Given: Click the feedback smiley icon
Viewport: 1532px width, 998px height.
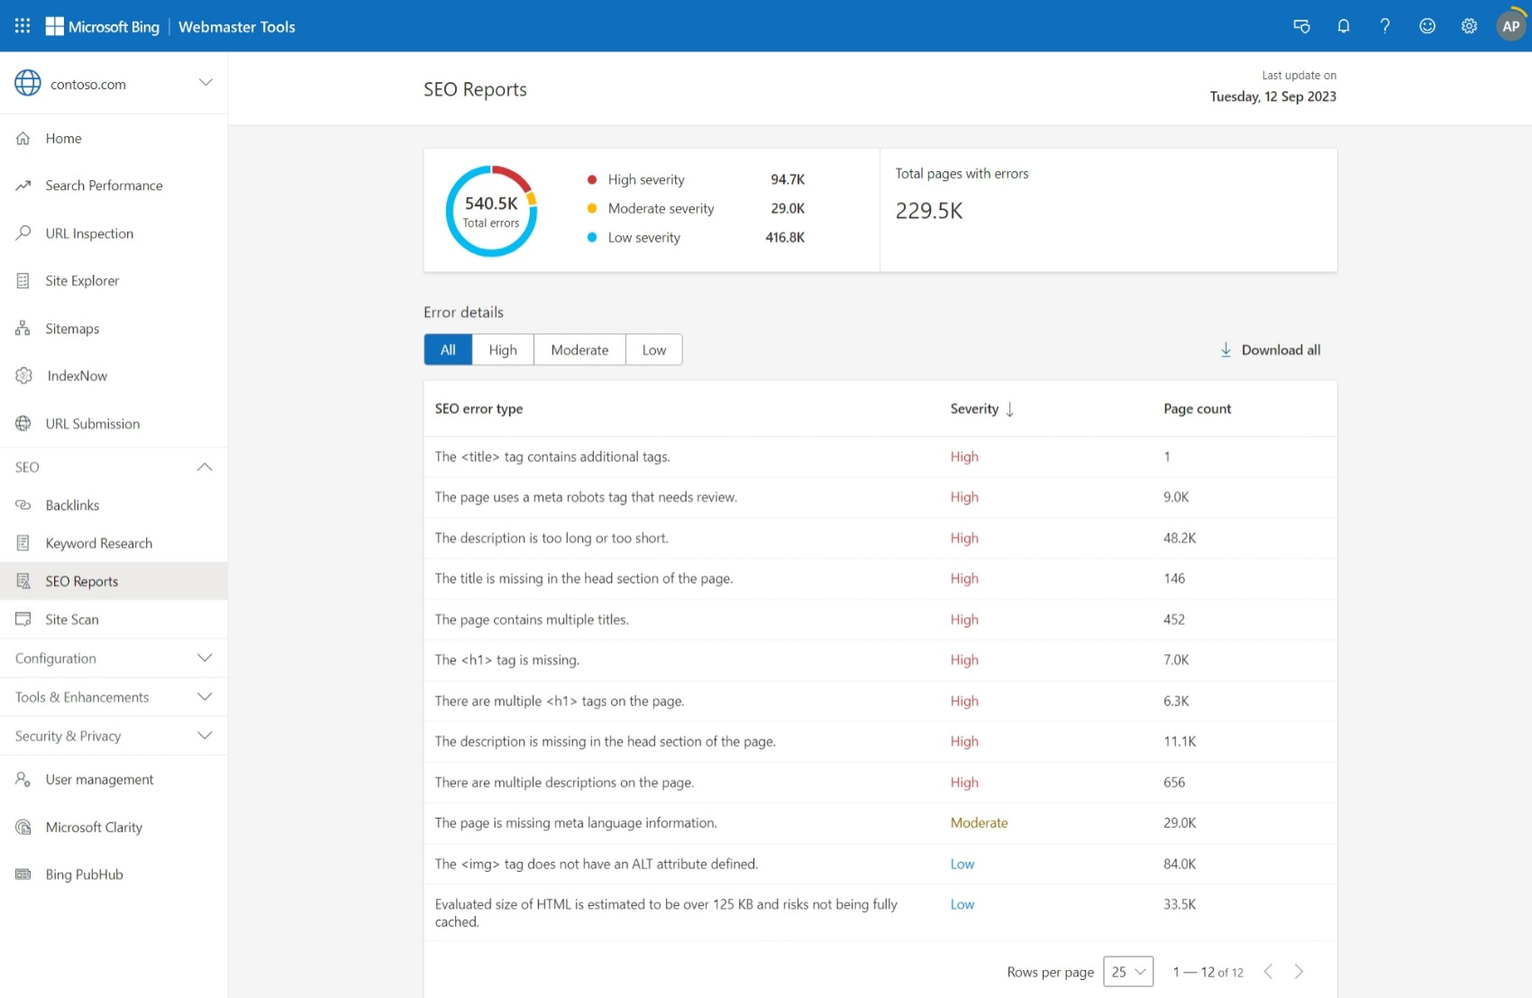Looking at the screenshot, I should point(1427,26).
